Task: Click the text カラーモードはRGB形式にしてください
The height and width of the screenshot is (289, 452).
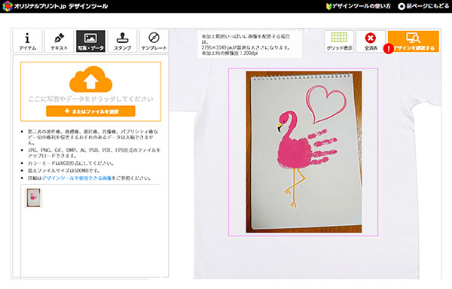Action: tap(71, 163)
